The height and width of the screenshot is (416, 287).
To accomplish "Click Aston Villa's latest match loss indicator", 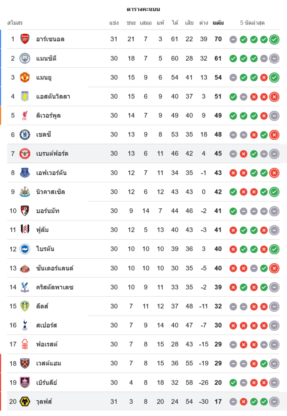I will point(274,97).
